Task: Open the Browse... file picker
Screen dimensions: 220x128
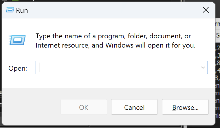Action: point(185,108)
